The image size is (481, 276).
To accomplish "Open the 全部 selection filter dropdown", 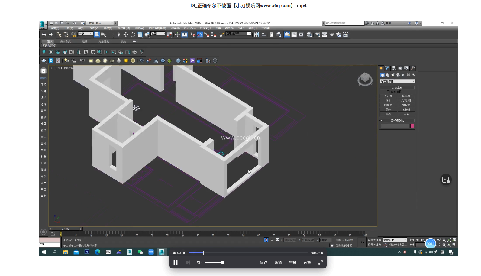I will pyautogui.click(x=86, y=34).
